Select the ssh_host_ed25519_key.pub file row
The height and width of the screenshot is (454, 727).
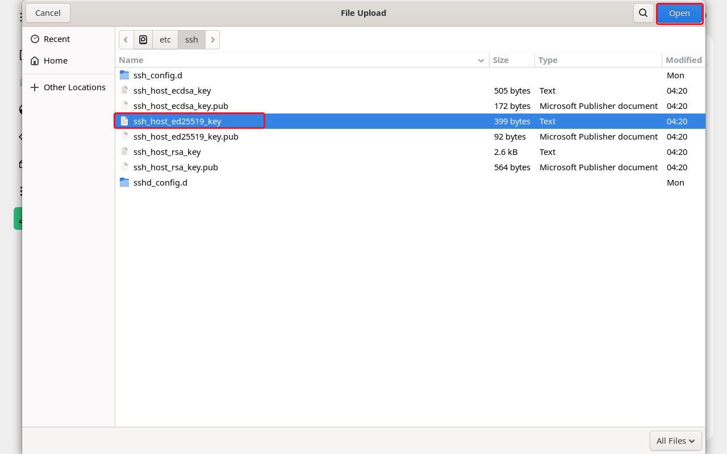186,137
